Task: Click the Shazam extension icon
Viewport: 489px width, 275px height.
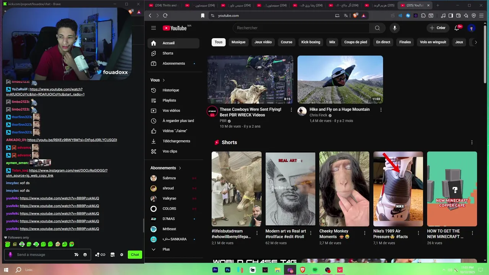Action: pos(408,16)
